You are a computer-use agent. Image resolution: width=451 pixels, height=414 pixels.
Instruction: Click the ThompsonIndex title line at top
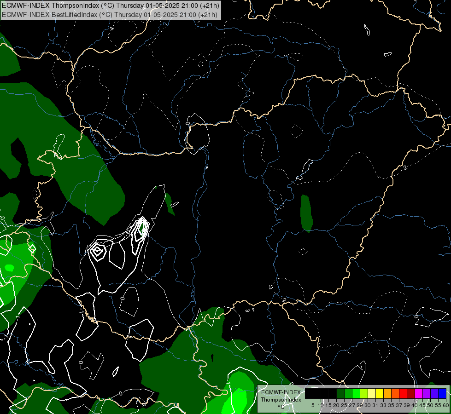[111, 6]
